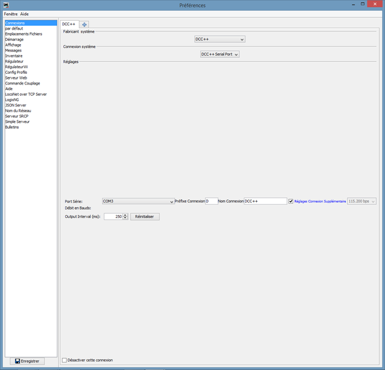Select Serveur Web in the list
Image resolution: width=385 pixels, height=370 pixels.
(x=31, y=78)
